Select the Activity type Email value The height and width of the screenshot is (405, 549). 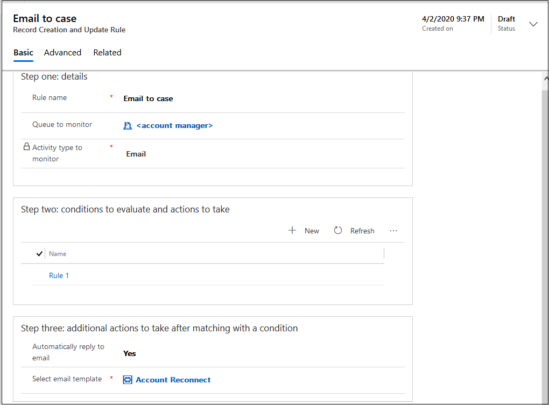(x=136, y=154)
